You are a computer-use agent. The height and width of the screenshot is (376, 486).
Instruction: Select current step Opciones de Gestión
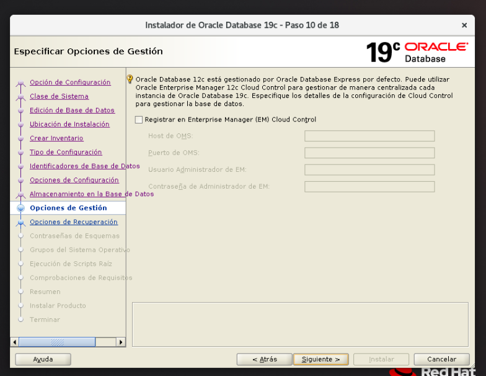click(x=68, y=208)
